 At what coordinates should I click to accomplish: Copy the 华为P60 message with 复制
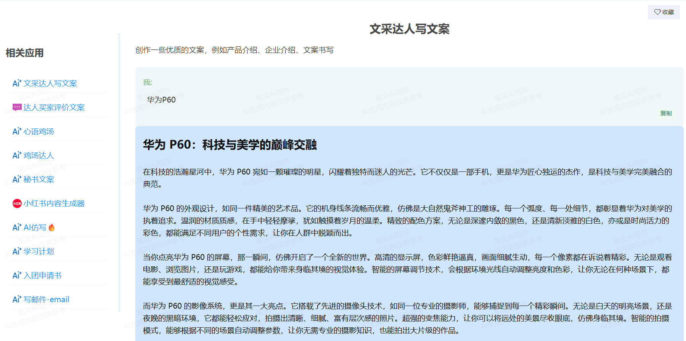click(666, 113)
